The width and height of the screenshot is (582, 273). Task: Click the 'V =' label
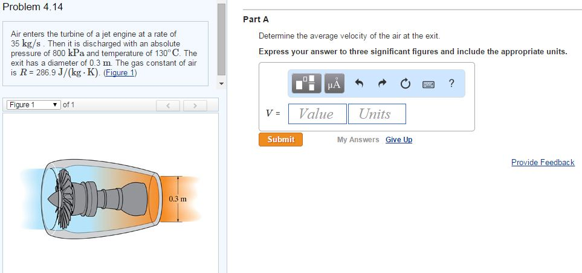tap(274, 113)
